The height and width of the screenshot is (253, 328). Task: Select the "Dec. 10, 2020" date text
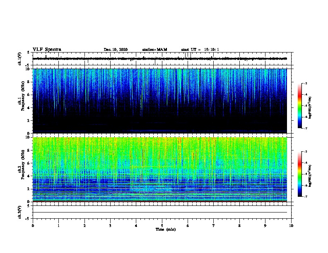pos(116,50)
